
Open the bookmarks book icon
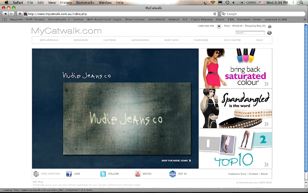(4, 19)
